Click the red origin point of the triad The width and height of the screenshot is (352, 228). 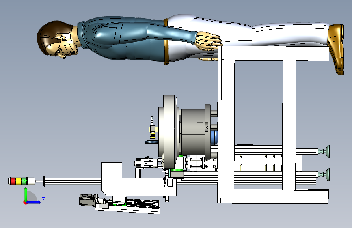[25, 202]
